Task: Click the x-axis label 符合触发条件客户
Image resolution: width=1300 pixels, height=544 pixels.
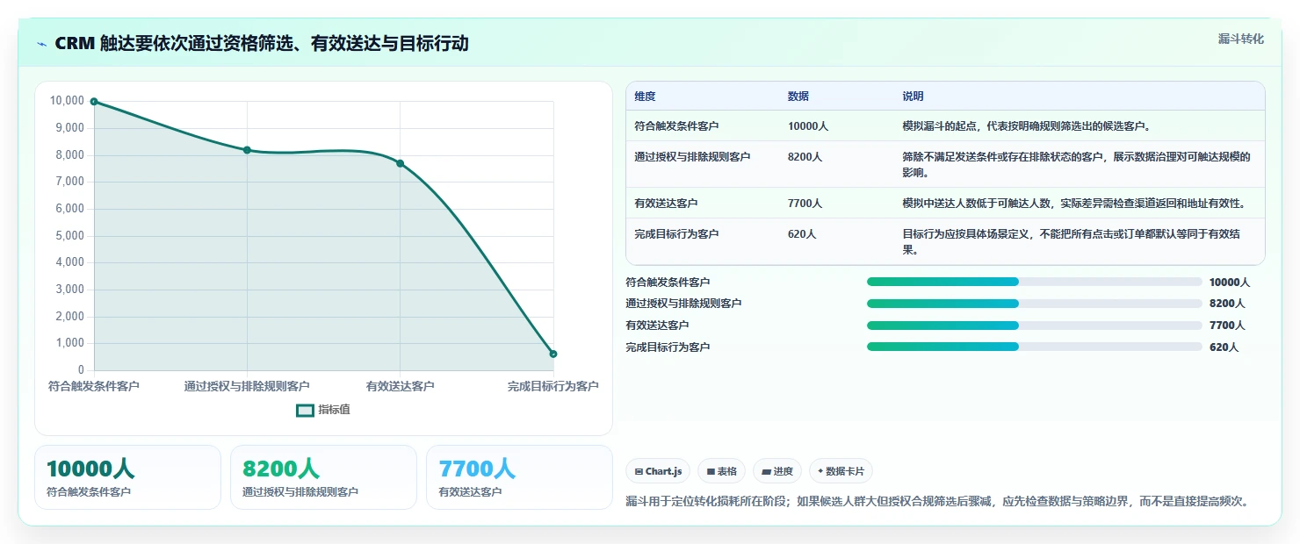Action: [94, 386]
